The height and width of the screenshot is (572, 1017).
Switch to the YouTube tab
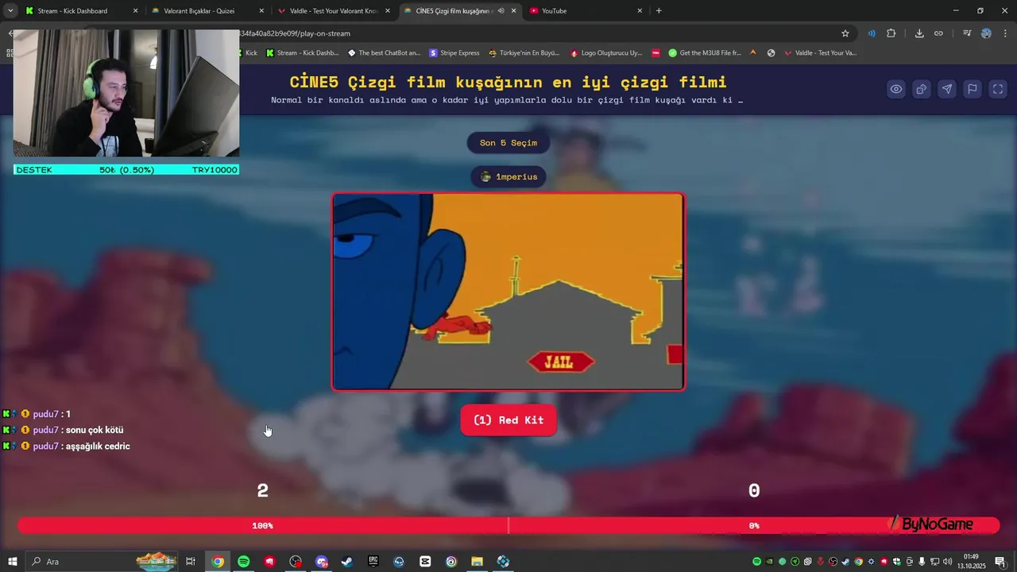click(586, 11)
